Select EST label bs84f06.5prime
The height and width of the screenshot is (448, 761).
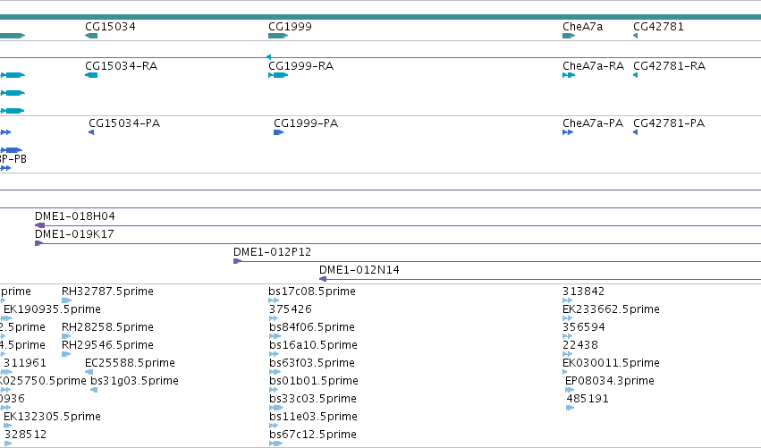coord(312,327)
